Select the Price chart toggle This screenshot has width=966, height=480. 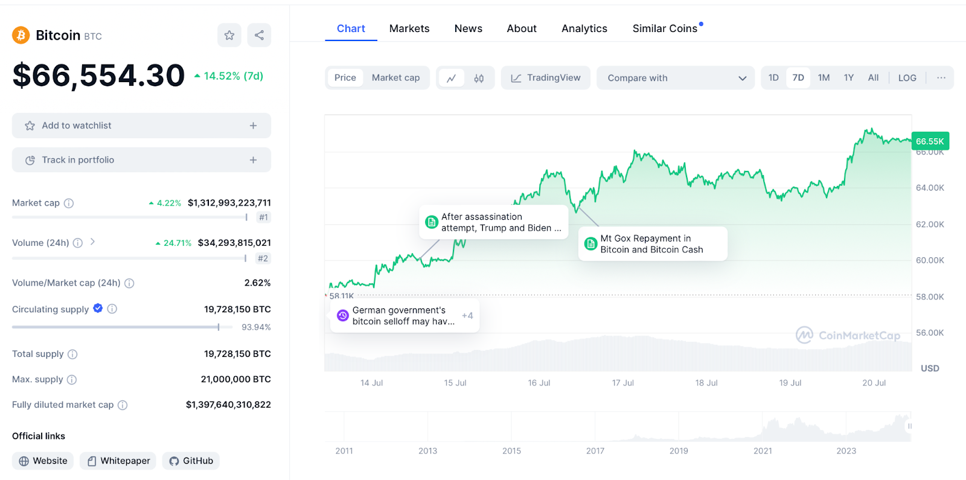(x=345, y=78)
